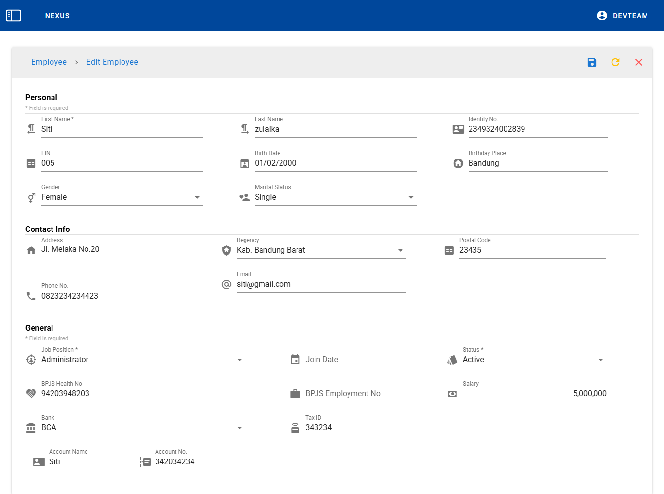Click the Edit Employee breadcrumb

(x=112, y=62)
